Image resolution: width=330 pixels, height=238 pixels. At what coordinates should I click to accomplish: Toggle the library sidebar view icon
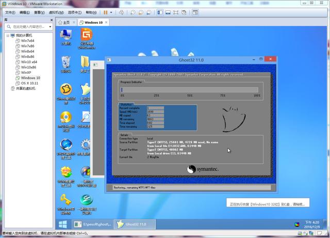coord(160,12)
